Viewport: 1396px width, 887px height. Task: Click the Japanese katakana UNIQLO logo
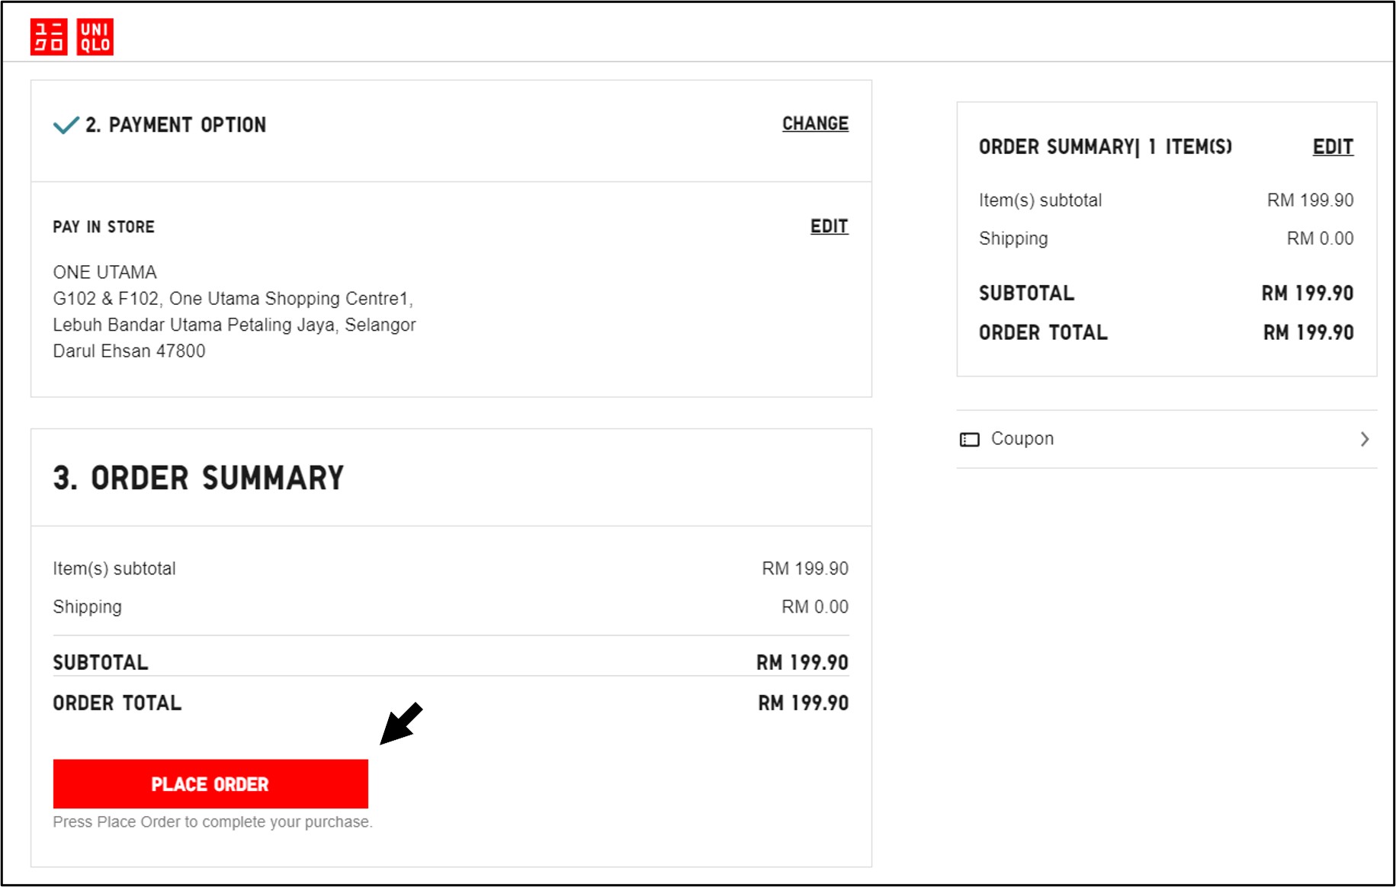pyautogui.click(x=49, y=37)
